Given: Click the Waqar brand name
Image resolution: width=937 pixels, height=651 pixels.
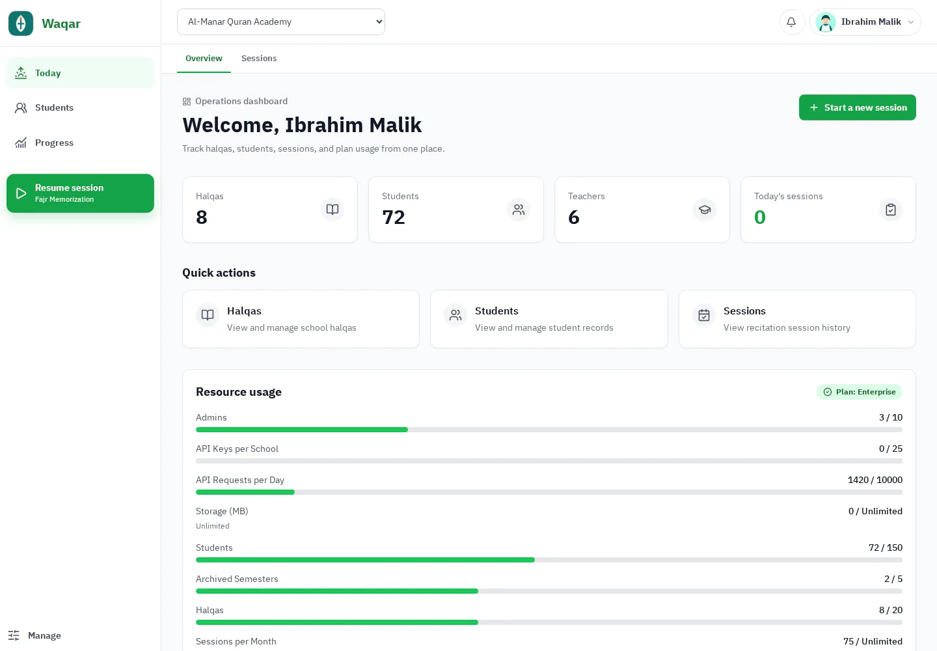Looking at the screenshot, I should pyautogui.click(x=61, y=23).
